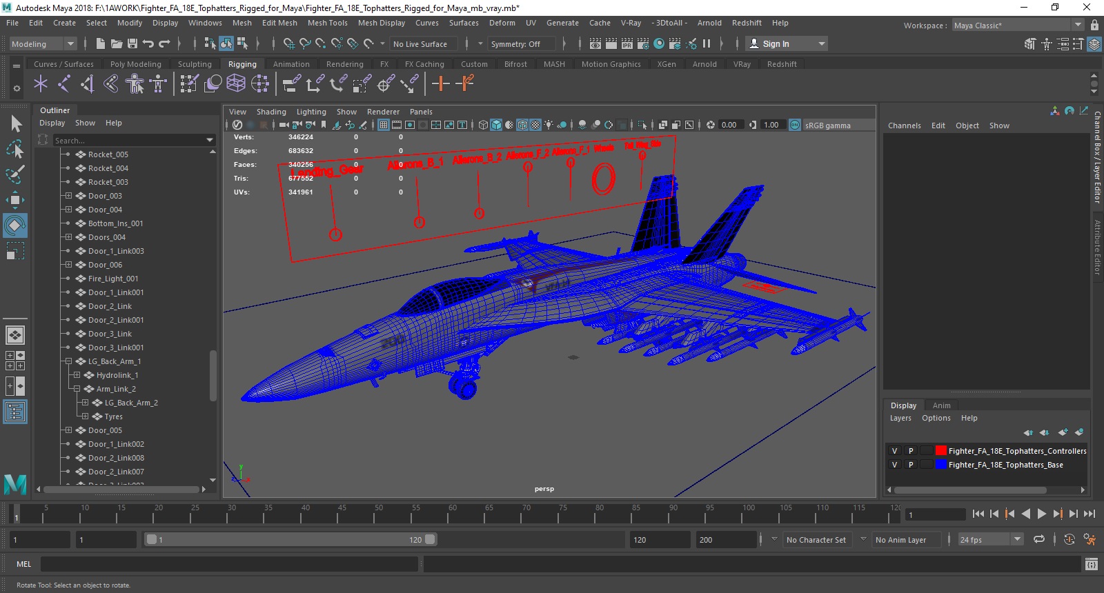
Task: Click the MEL command input field
Action: coord(229,564)
